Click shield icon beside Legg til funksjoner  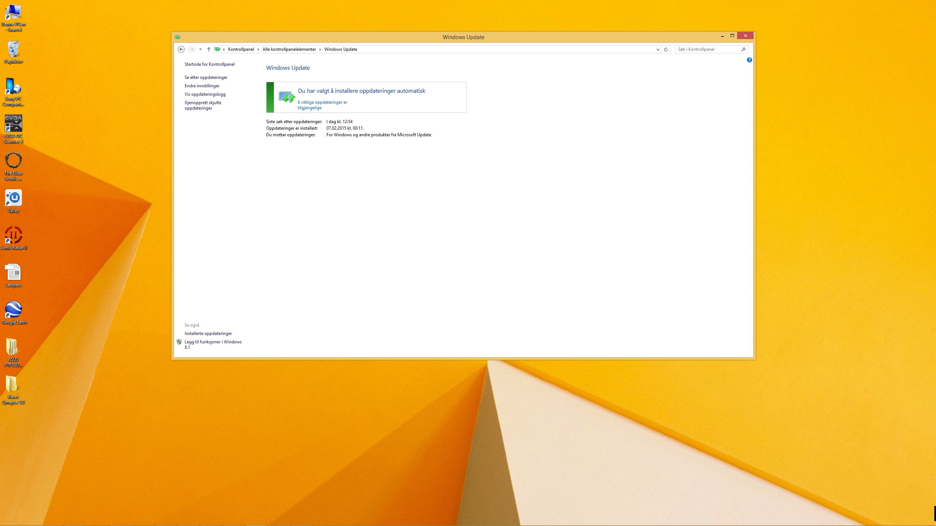click(x=179, y=342)
